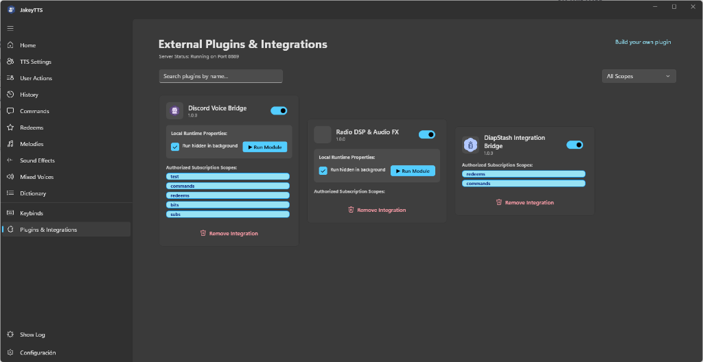Click the subs scope in Discord Voice Bridge
This screenshot has height=362, width=703.
pyautogui.click(x=228, y=214)
